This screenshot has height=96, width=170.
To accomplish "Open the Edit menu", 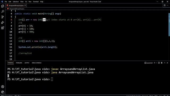I will pyautogui.click(x=10, y=2).
